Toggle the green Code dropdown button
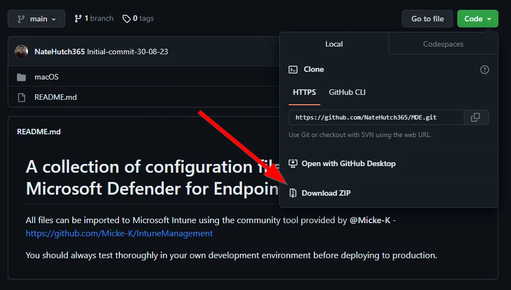The height and width of the screenshot is (290, 511). click(478, 19)
